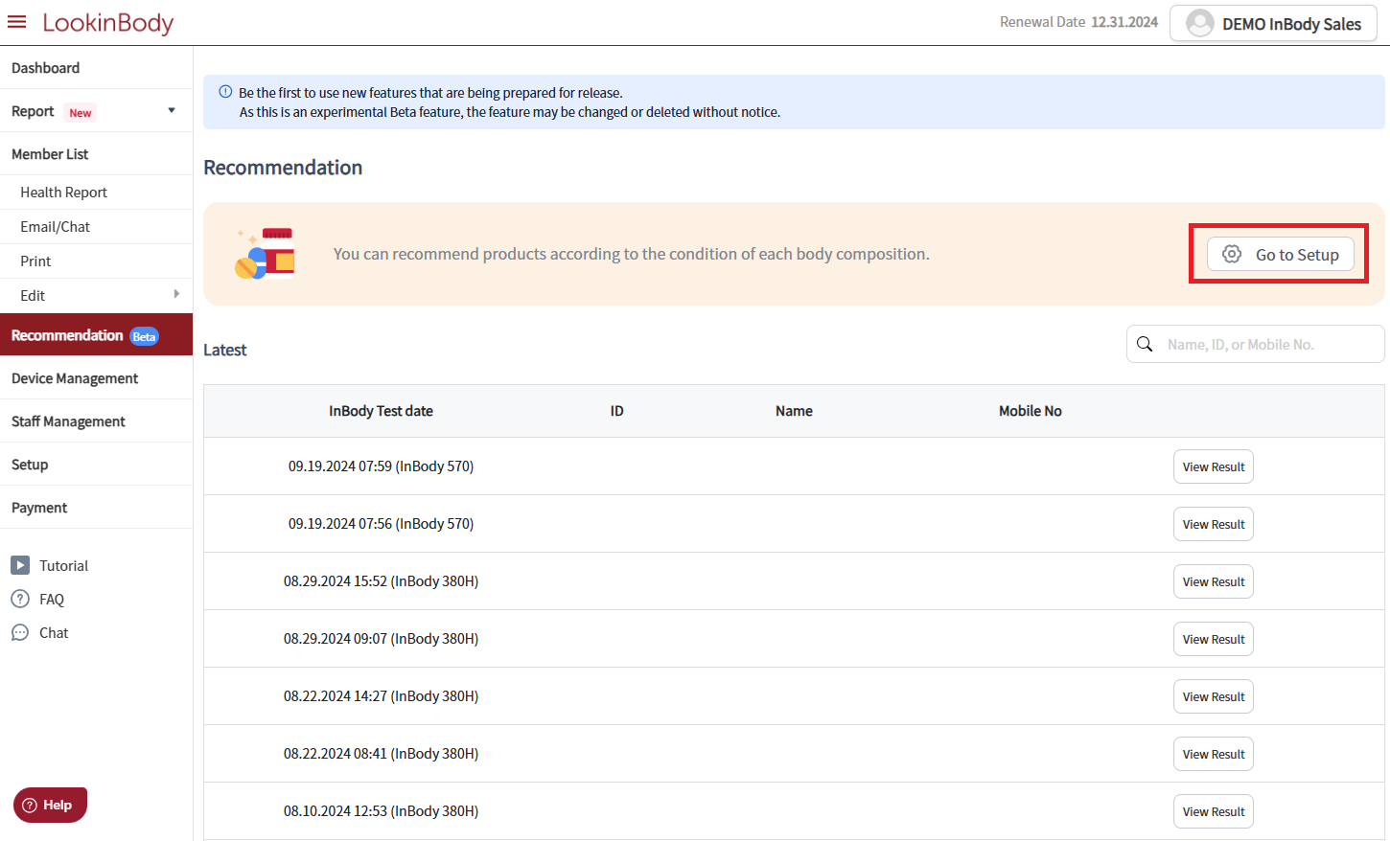Click the Name column header
This screenshot has height=841, width=1390.
pos(794,411)
